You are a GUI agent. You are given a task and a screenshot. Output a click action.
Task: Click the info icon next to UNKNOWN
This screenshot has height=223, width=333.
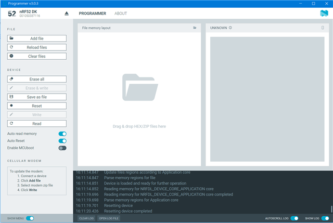pos(230,28)
